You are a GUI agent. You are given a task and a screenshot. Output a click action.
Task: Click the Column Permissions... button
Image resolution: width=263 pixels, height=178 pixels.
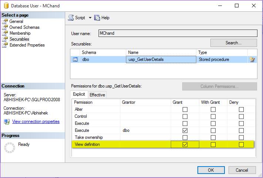pos(220,86)
